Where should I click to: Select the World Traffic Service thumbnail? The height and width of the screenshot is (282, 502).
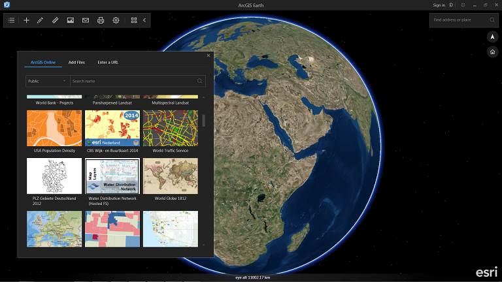tap(171, 128)
